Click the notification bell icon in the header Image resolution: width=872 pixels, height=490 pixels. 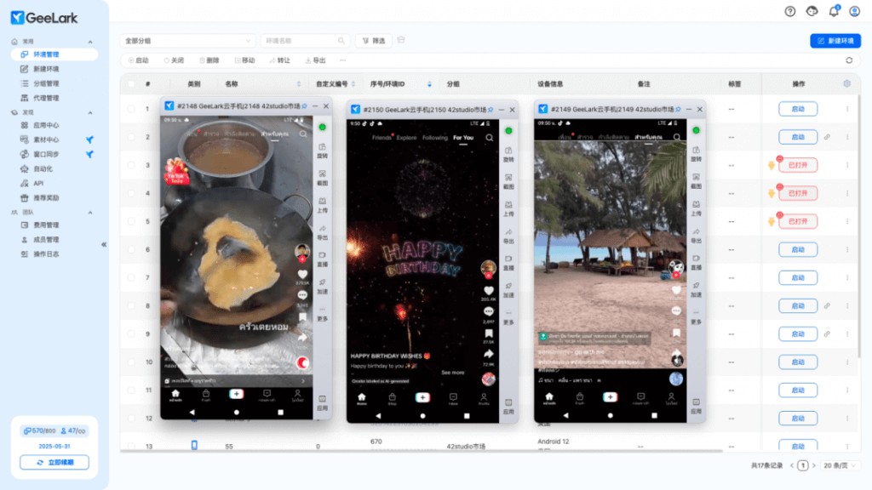[x=835, y=11]
